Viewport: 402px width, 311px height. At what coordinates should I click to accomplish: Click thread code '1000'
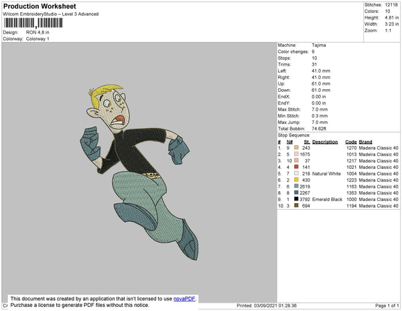(x=352, y=199)
